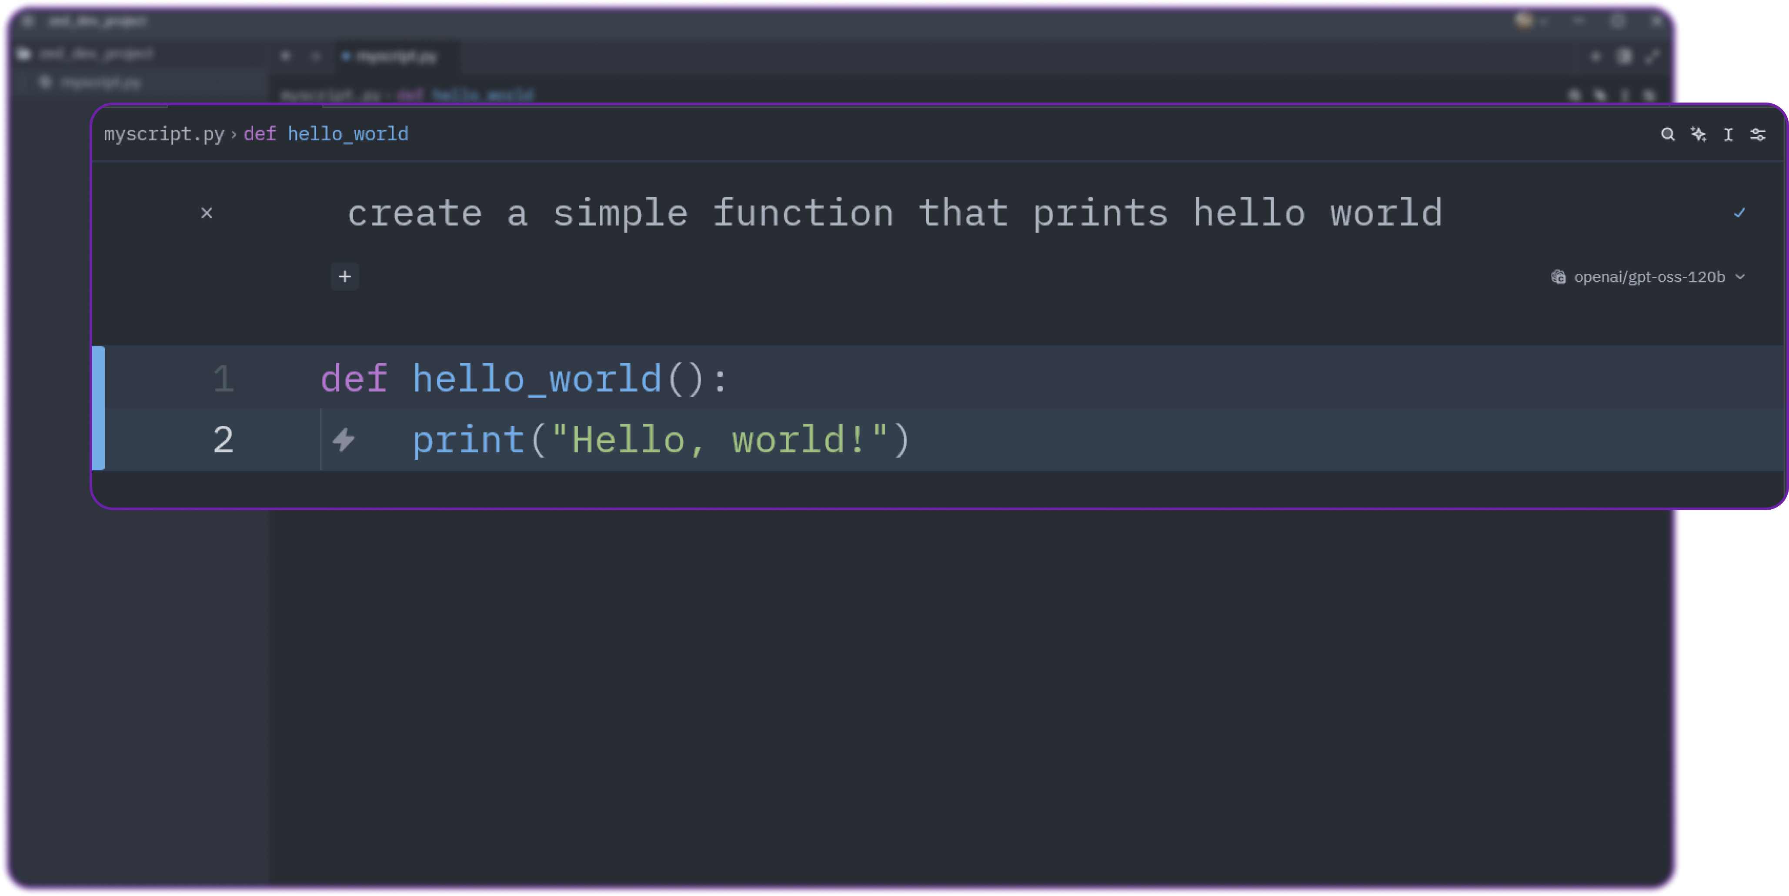Click the plus icon to attach context

tap(344, 276)
